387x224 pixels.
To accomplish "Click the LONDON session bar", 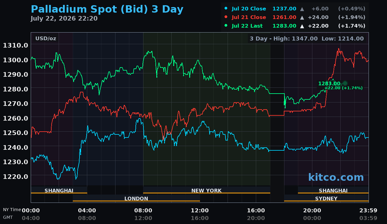I will coord(136,198).
